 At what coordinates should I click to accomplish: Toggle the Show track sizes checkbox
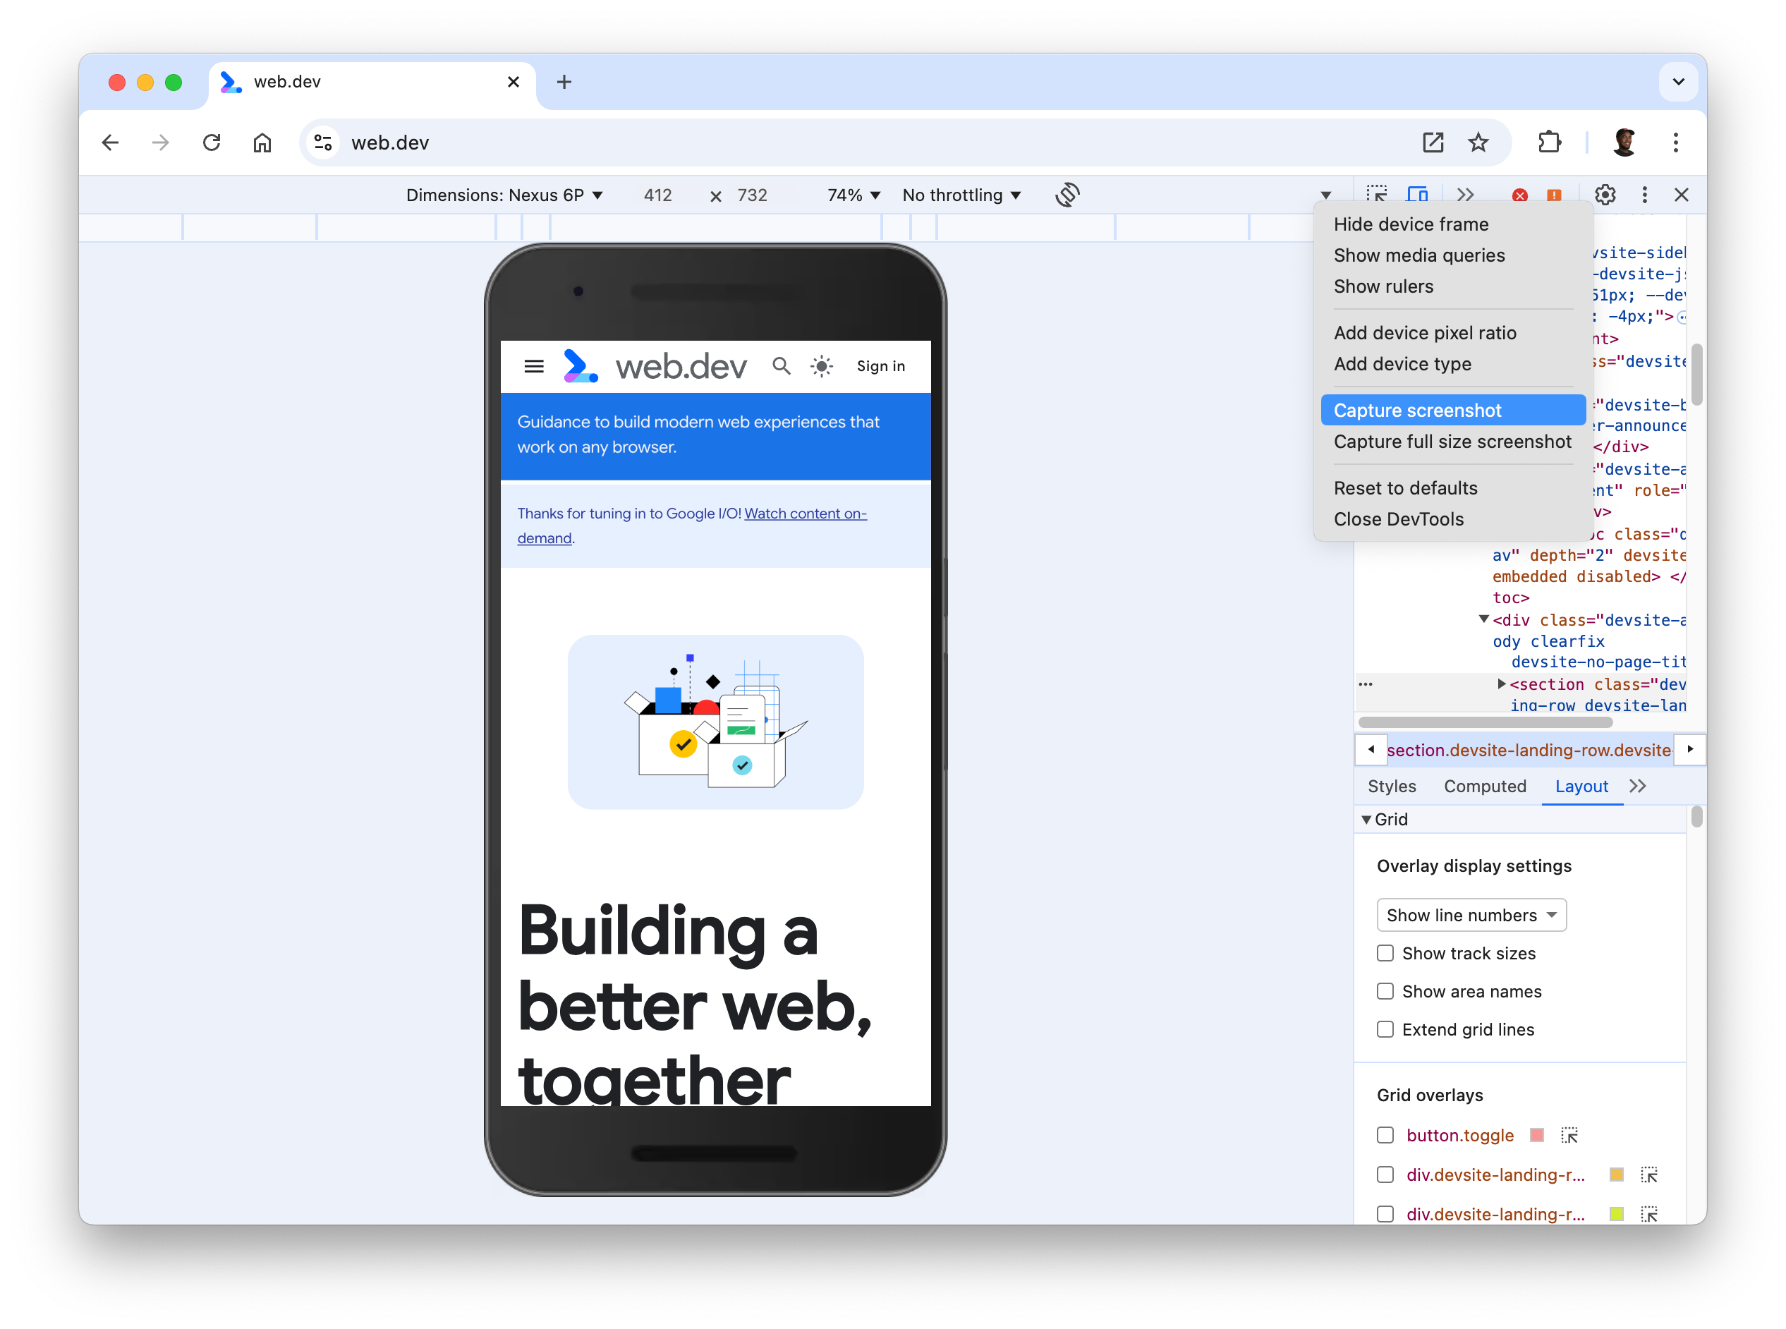pyautogui.click(x=1385, y=954)
